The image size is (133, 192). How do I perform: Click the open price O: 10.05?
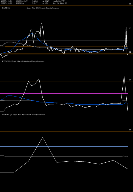click(x=35, y=1)
